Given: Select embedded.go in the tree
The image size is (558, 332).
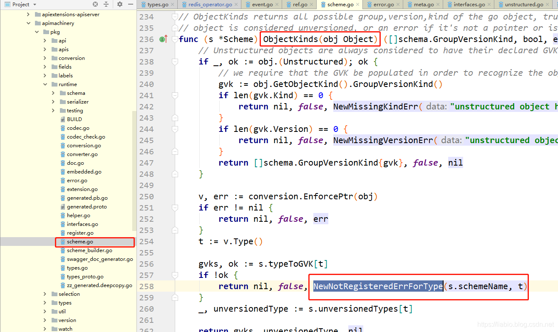Looking at the screenshot, I should [84, 172].
